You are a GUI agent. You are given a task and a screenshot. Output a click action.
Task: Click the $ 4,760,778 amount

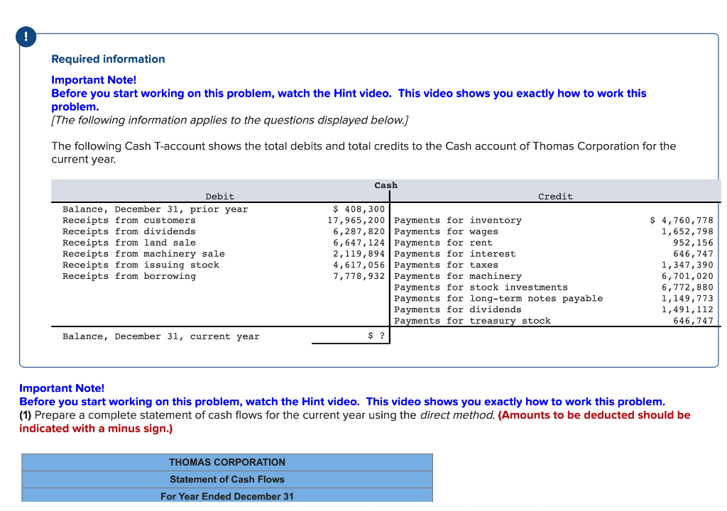682,220
